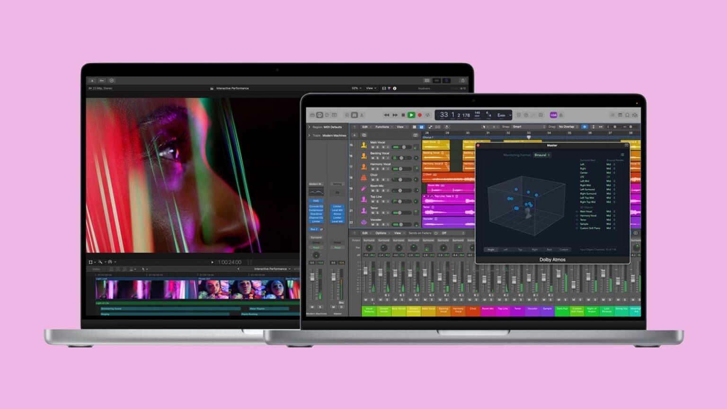
Task: Open the mixer Options menu
Action: [381, 233]
